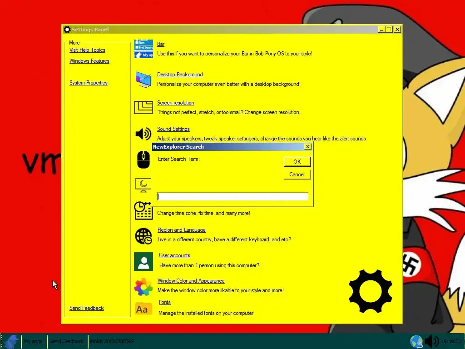This screenshot has width=465, height=349.
Task: Open the Bar settings icon
Action: pos(143,49)
